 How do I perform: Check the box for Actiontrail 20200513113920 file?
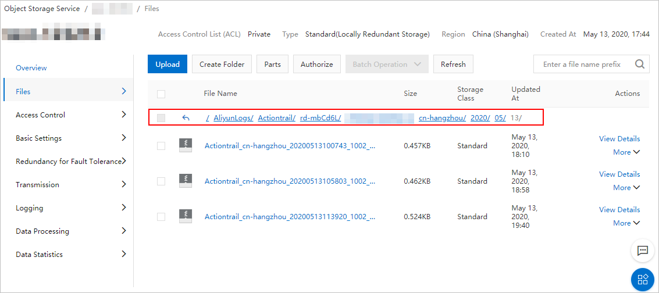click(161, 217)
